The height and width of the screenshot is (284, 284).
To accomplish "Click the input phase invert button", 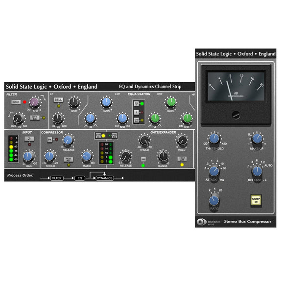I will (29, 139).
